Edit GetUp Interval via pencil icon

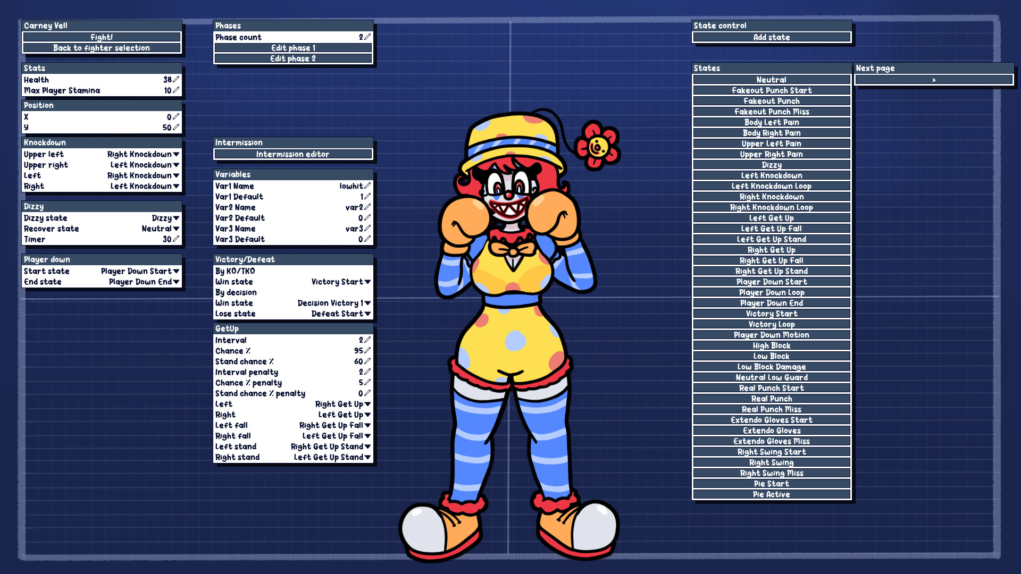(x=367, y=340)
